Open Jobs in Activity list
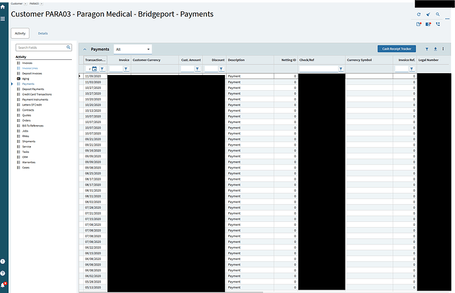Viewport: 455px width, 293px height. click(x=25, y=131)
